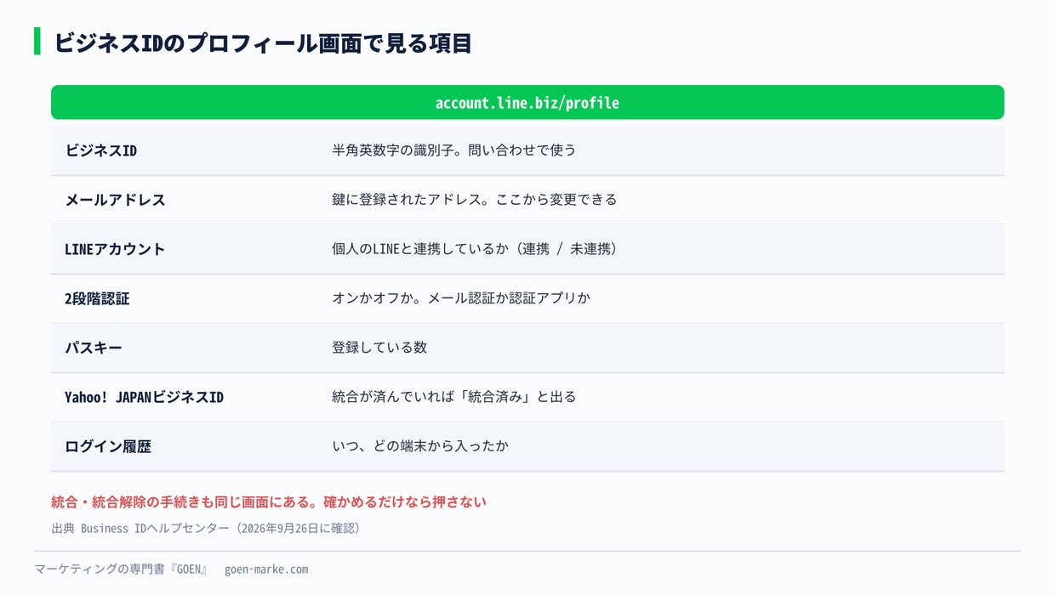Click the description 半角英数字の識別子。問い合わせで使う
This screenshot has width=1055, height=595.
454,150
